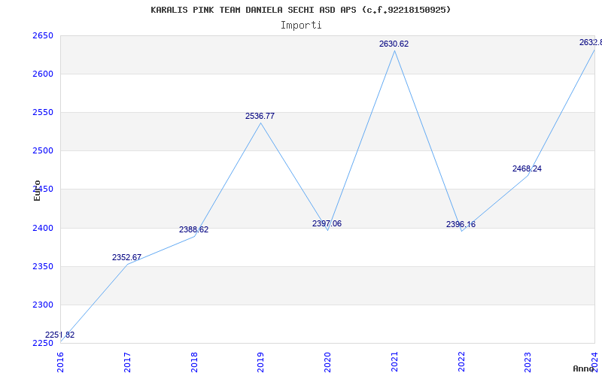Select the x-axis year 2022
602x376 pixels.
click(x=461, y=362)
